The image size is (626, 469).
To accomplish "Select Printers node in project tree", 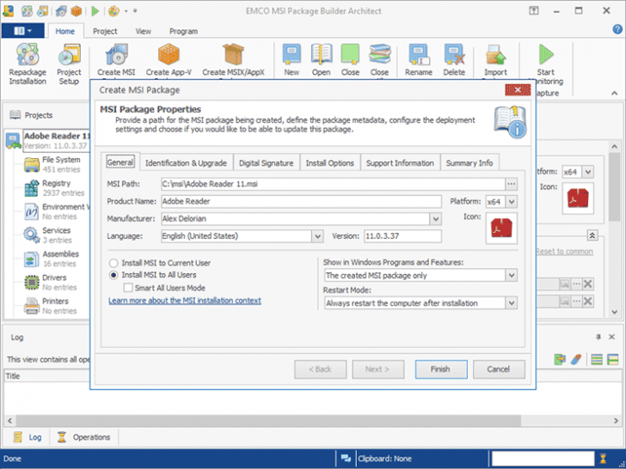I will 56,306.
